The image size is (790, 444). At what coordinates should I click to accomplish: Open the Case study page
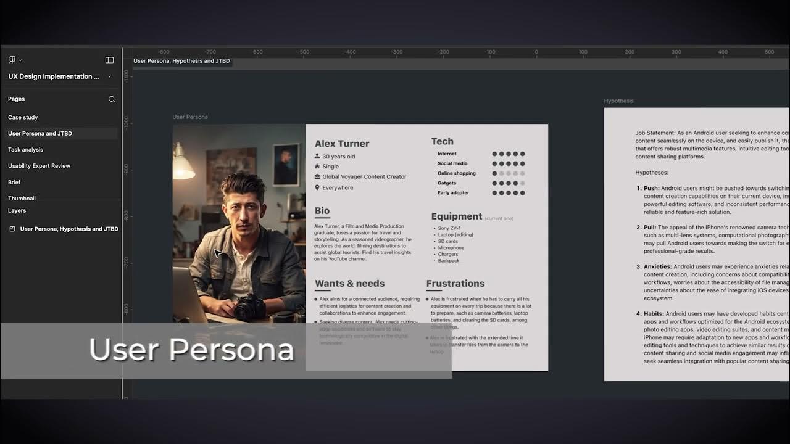23,117
